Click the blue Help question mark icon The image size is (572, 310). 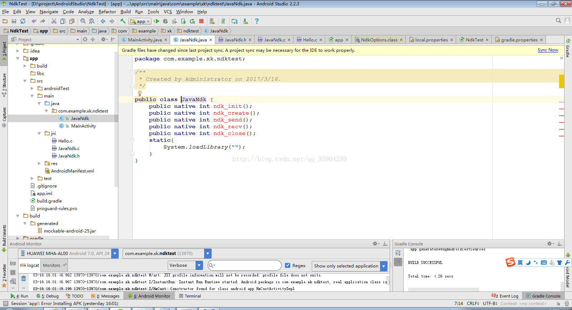click(x=257, y=21)
